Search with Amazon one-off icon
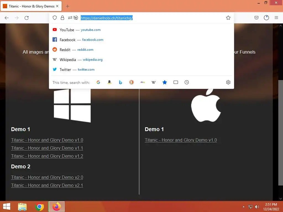Image resolution: width=283 pixels, height=212 pixels. click(109, 82)
